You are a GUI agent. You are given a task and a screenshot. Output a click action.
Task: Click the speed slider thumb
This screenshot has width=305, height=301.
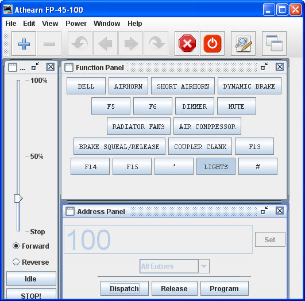[x=18, y=198]
